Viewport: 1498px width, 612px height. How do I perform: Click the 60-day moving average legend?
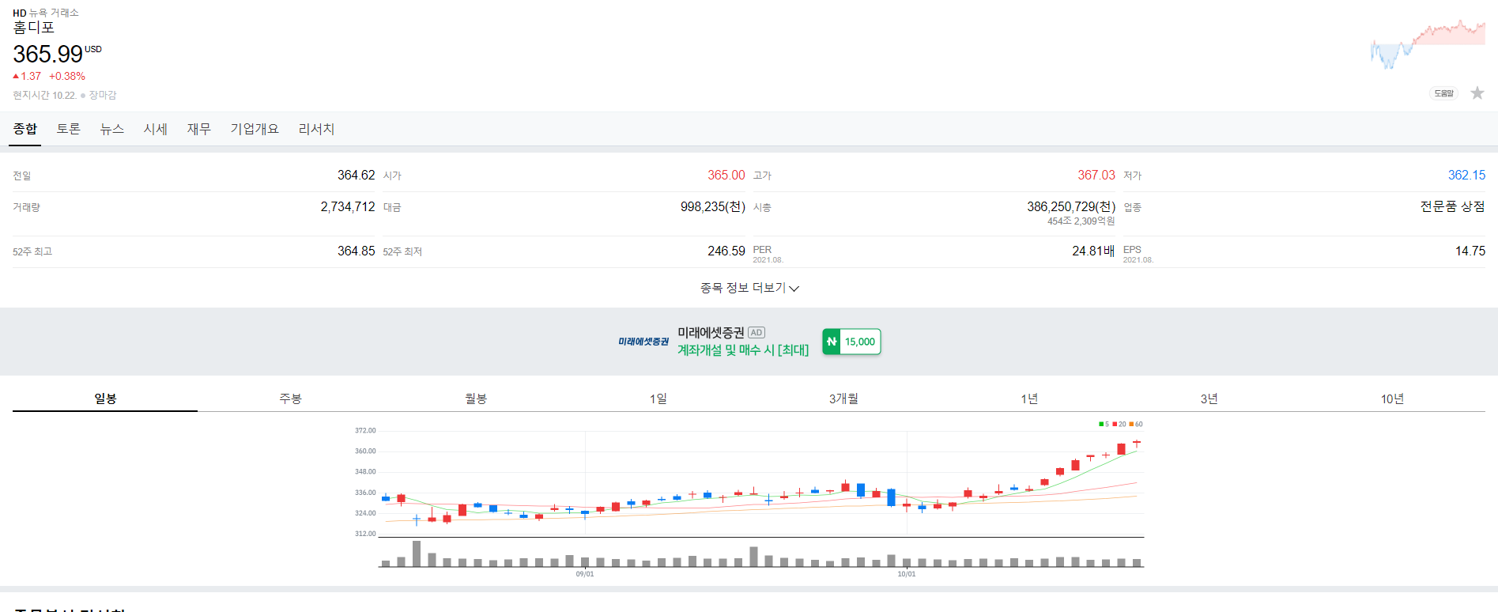tap(1136, 425)
